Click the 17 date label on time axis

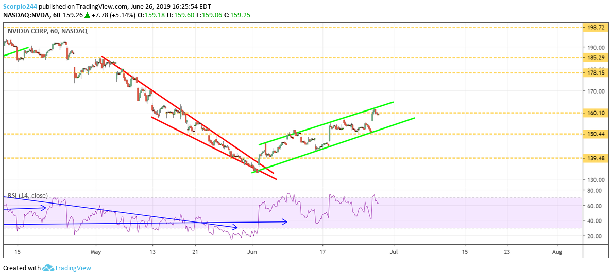click(x=322, y=252)
